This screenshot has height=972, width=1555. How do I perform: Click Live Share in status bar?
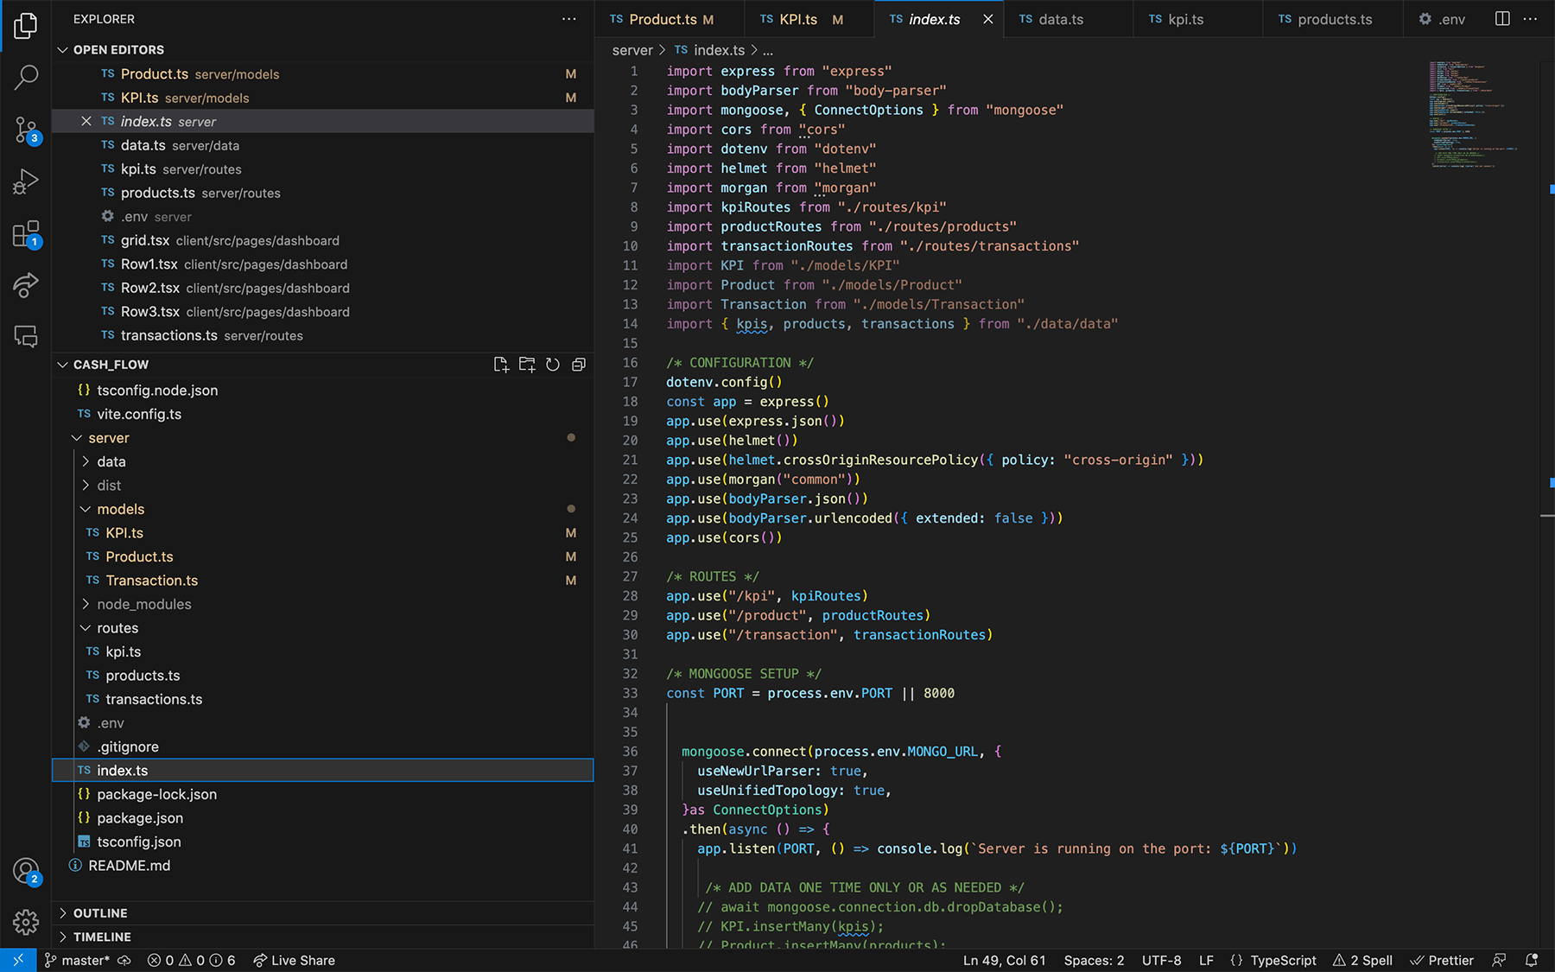tap(294, 960)
